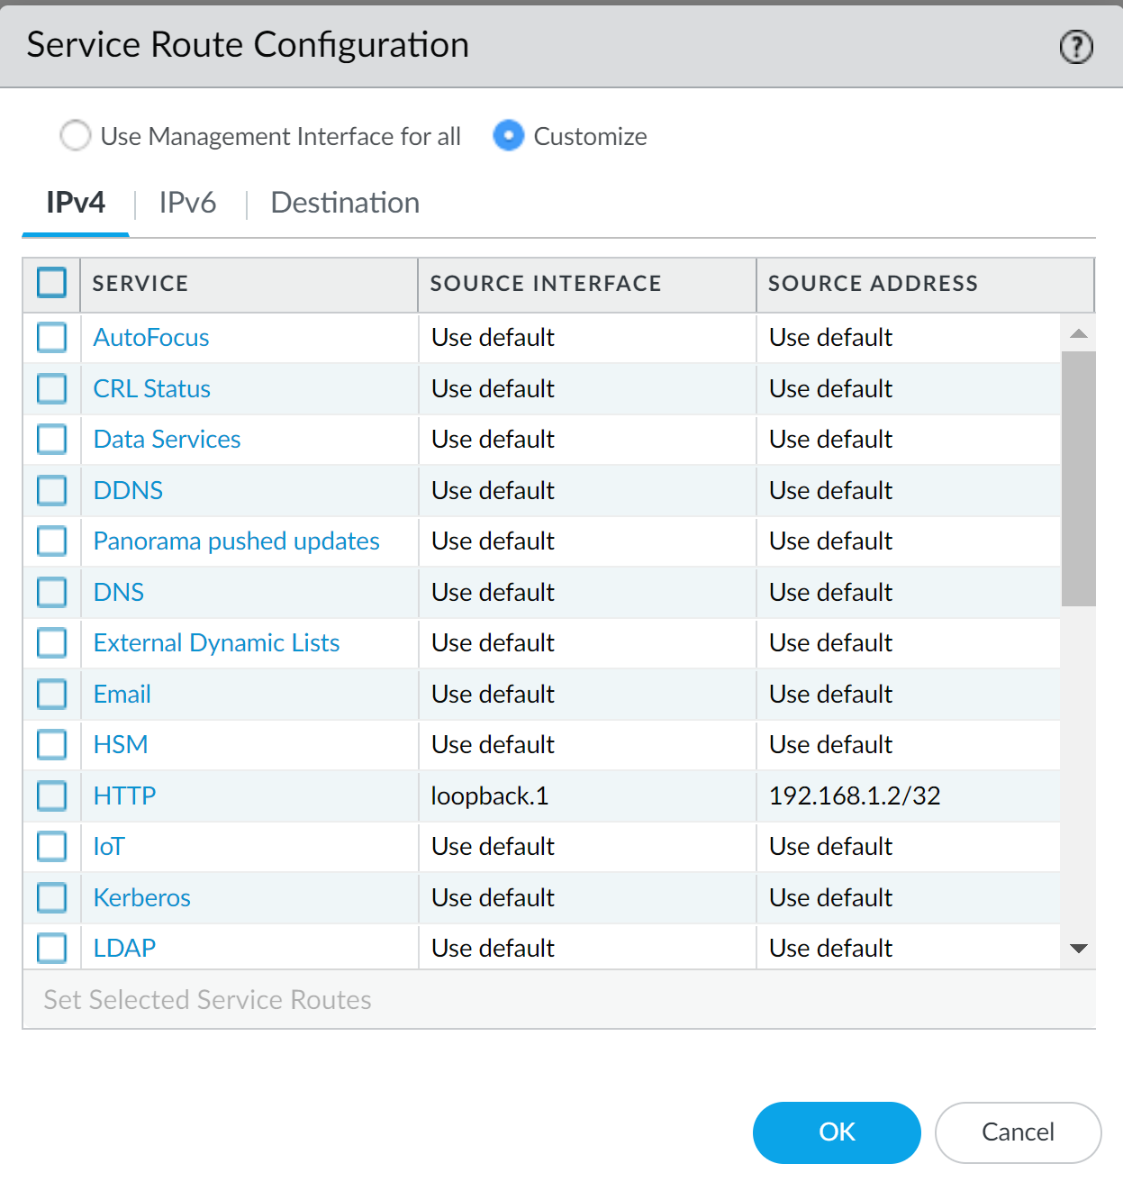Screen dimensions: 1123x1191
Task: Click Set Selected Service Routes
Action: pos(207,1000)
